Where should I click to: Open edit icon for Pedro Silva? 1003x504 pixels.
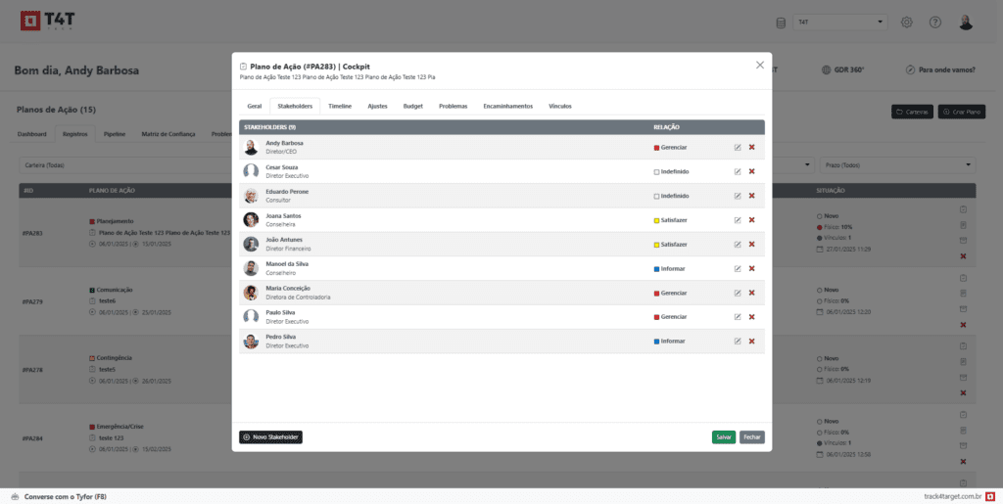738,342
